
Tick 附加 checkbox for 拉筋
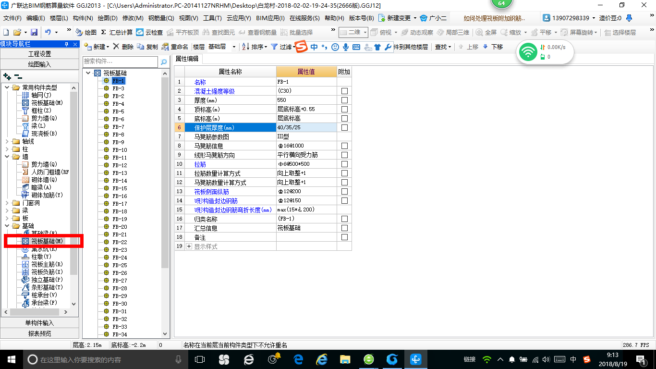[x=344, y=164]
